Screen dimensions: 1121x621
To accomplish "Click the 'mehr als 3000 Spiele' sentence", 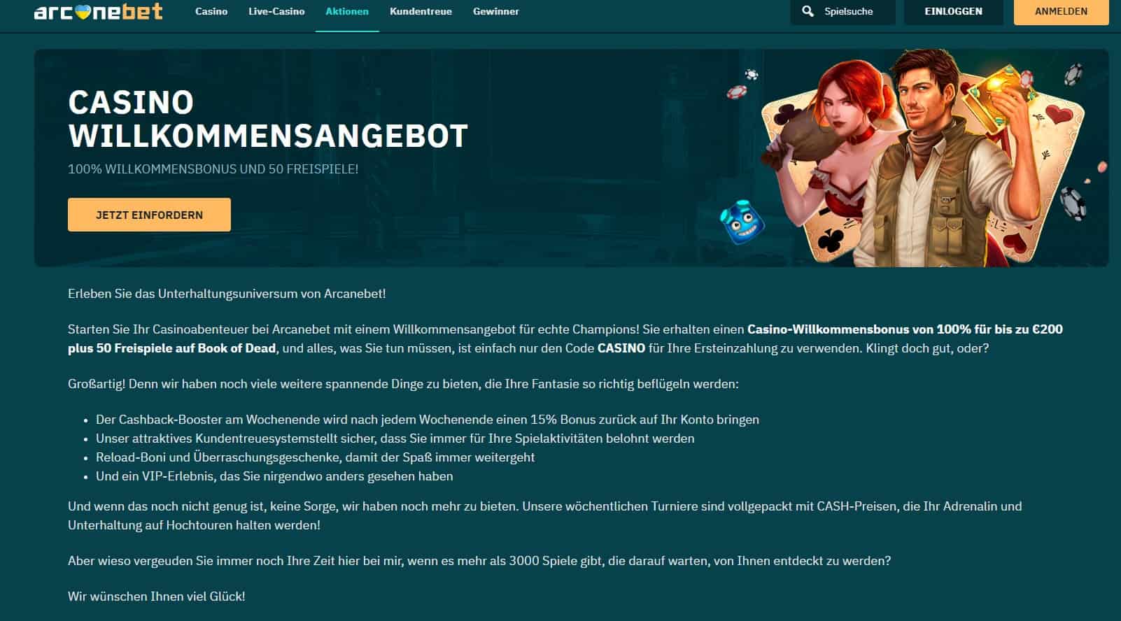I will click(479, 561).
